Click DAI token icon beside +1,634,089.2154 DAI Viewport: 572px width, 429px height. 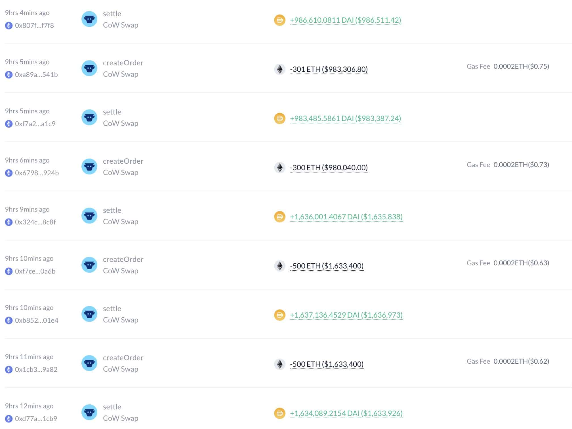[279, 413]
